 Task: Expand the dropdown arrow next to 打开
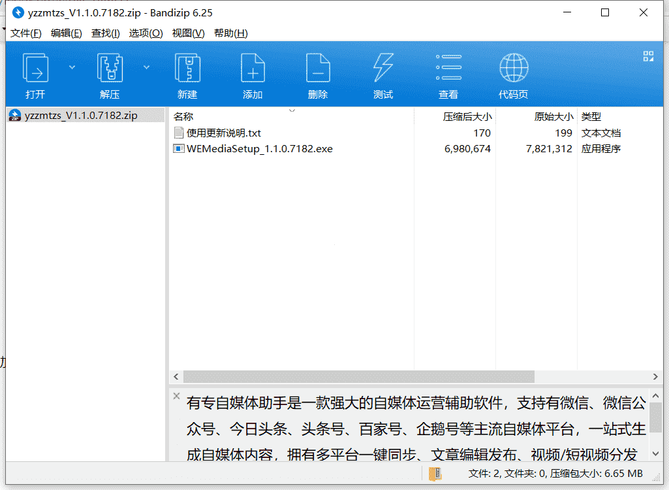tap(72, 67)
